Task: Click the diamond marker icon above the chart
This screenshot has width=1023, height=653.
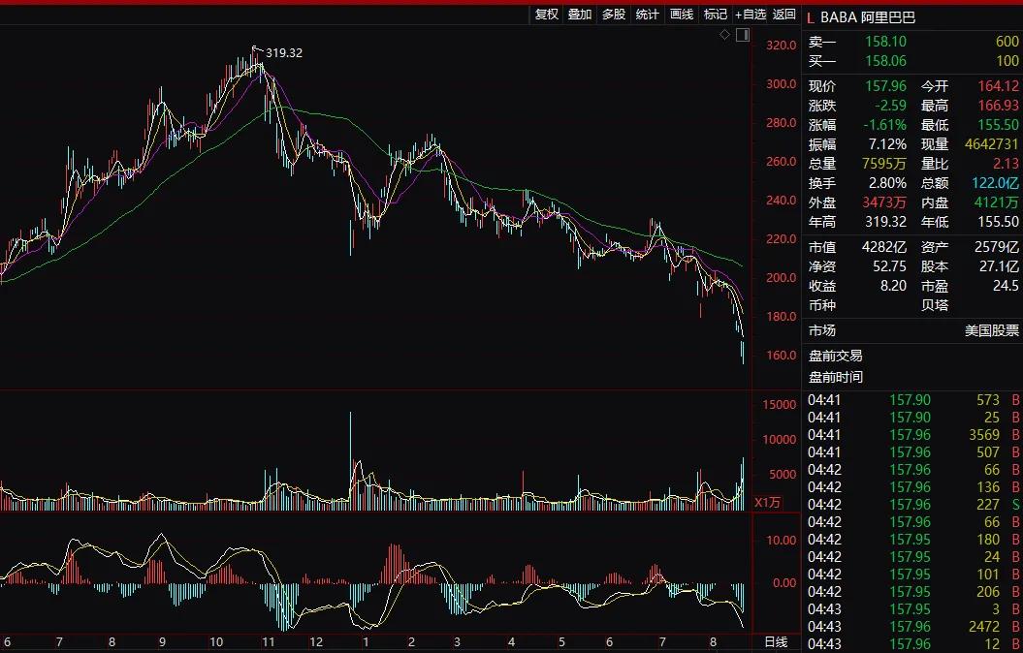Action: click(724, 35)
